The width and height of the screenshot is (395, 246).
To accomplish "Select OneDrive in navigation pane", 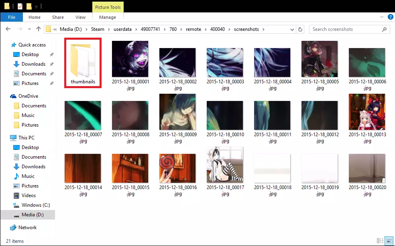I will tap(28, 96).
